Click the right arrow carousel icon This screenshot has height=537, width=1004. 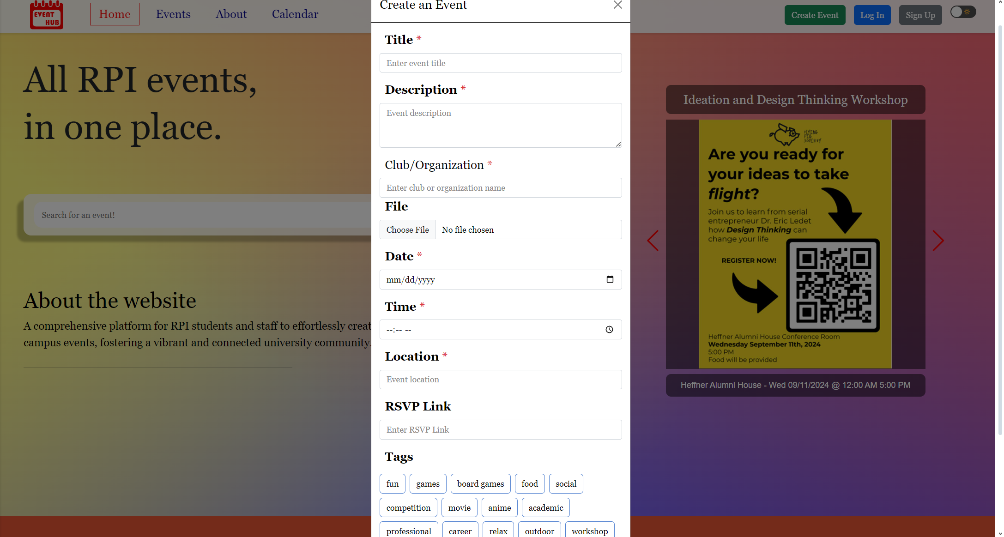[938, 241]
